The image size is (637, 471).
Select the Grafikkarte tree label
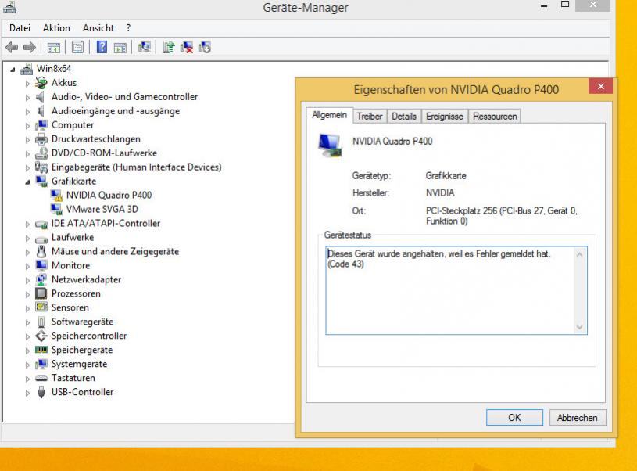(73, 181)
